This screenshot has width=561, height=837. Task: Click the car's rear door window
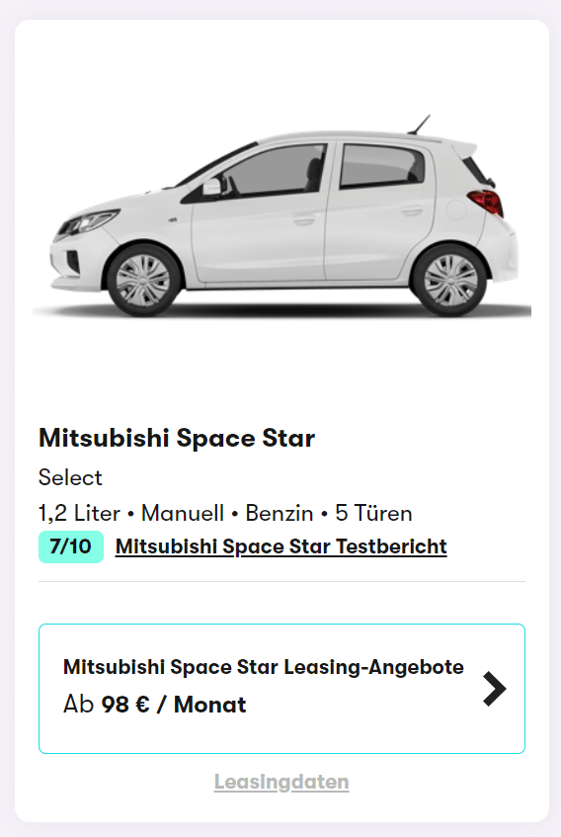tap(381, 165)
